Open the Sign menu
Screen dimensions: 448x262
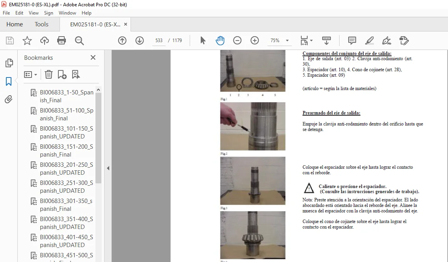49,13
